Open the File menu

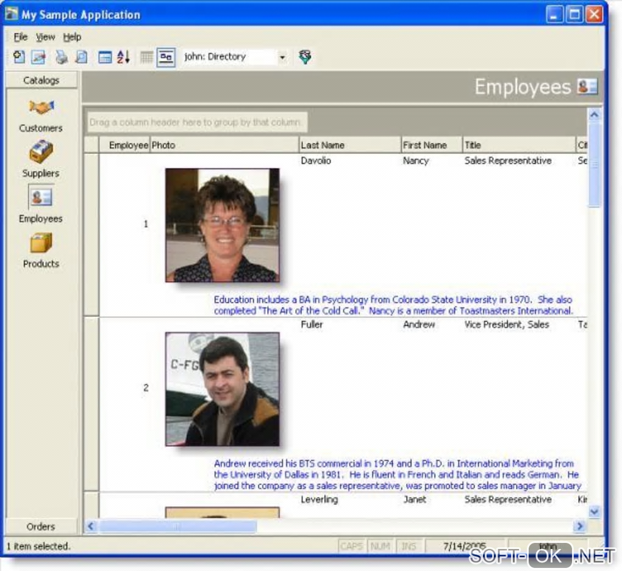pyautogui.click(x=21, y=37)
